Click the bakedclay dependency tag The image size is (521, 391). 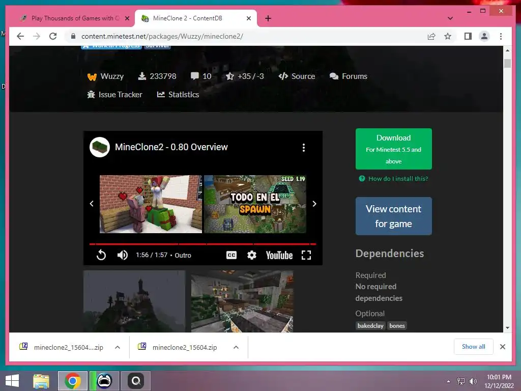[370, 326]
